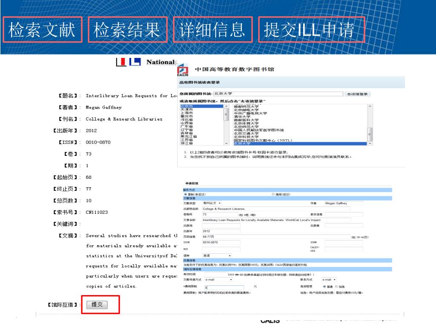436x327 pixels.
Task: Click the National Library logo icon
Action: [128, 62]
